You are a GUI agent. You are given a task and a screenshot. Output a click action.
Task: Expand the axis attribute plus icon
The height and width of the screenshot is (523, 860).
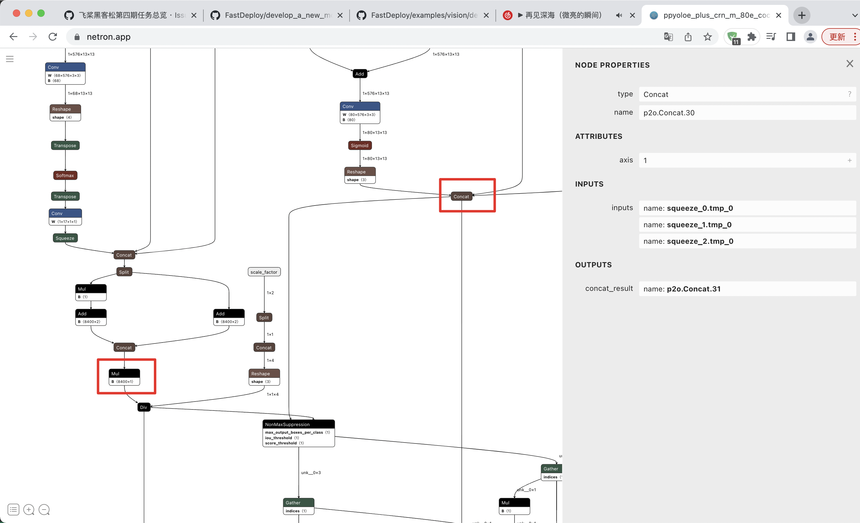click(850, 160)
